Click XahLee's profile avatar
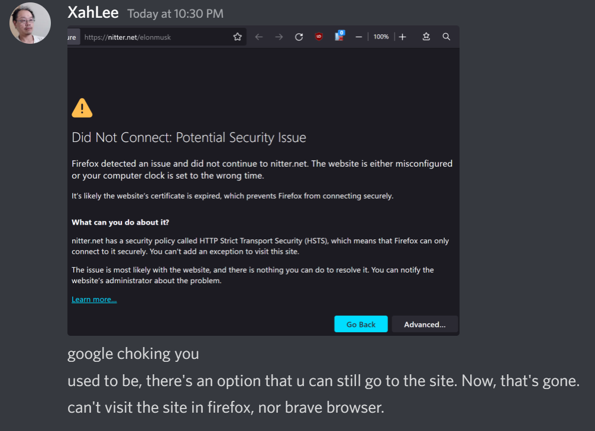The width and height of the screenshot is (595, 431). pyautogui.click(x=30, y=23)
